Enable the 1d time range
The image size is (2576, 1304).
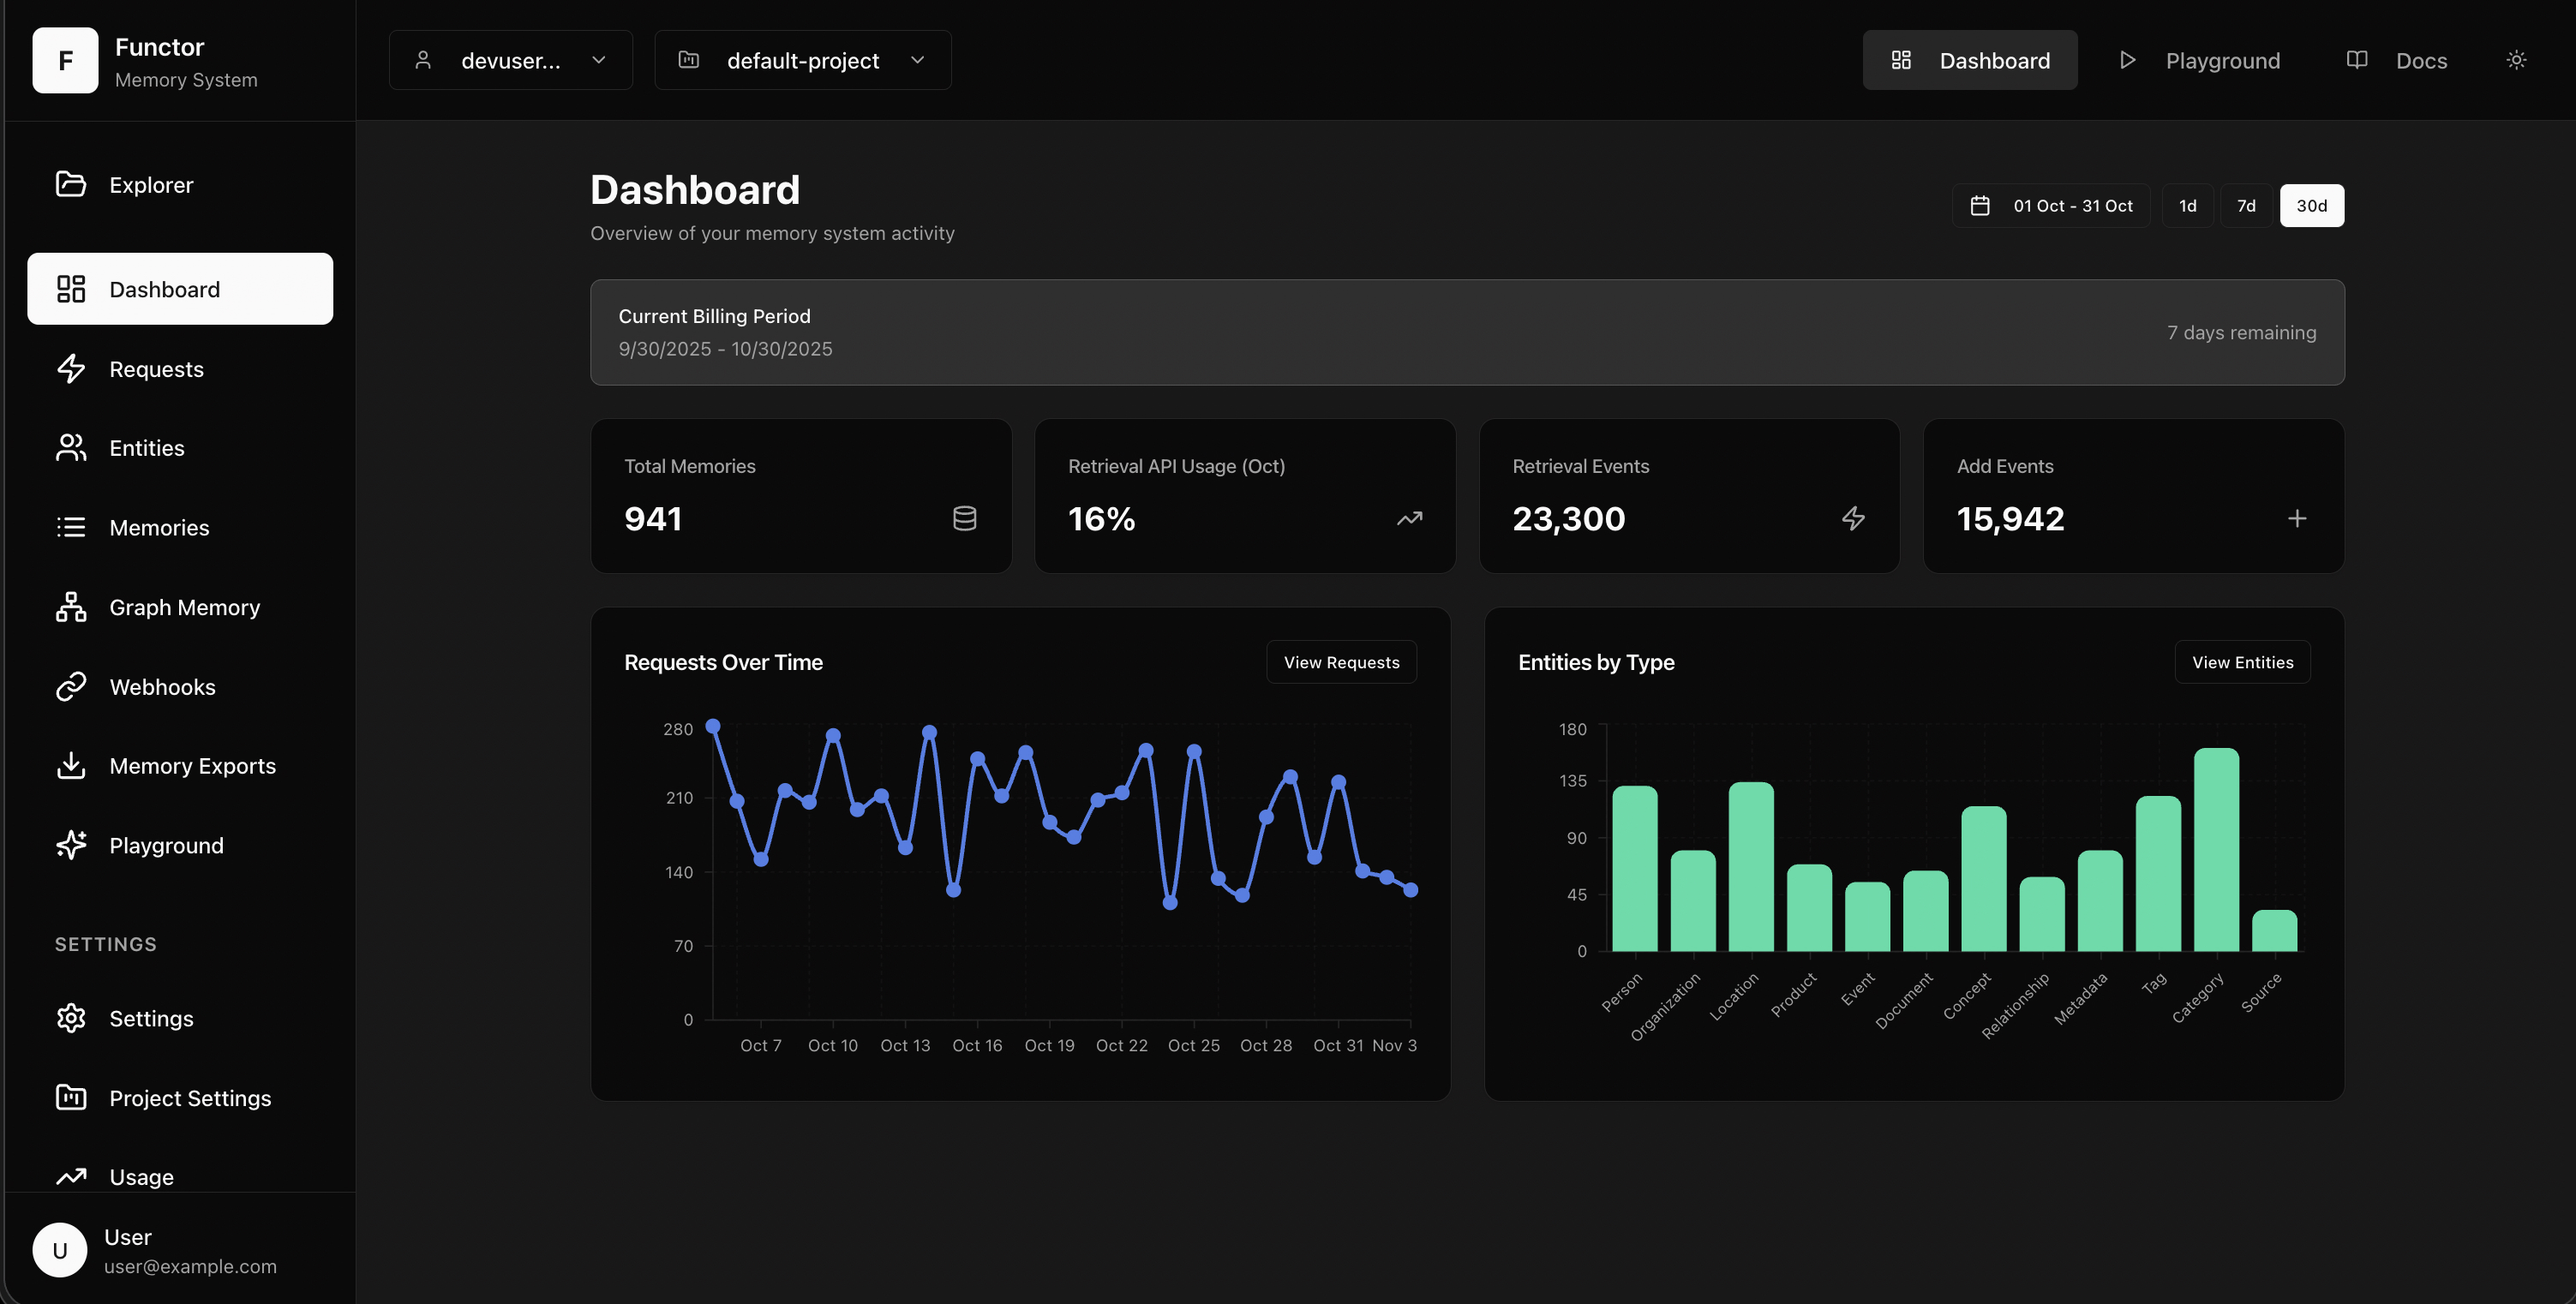pos(2188,205)
